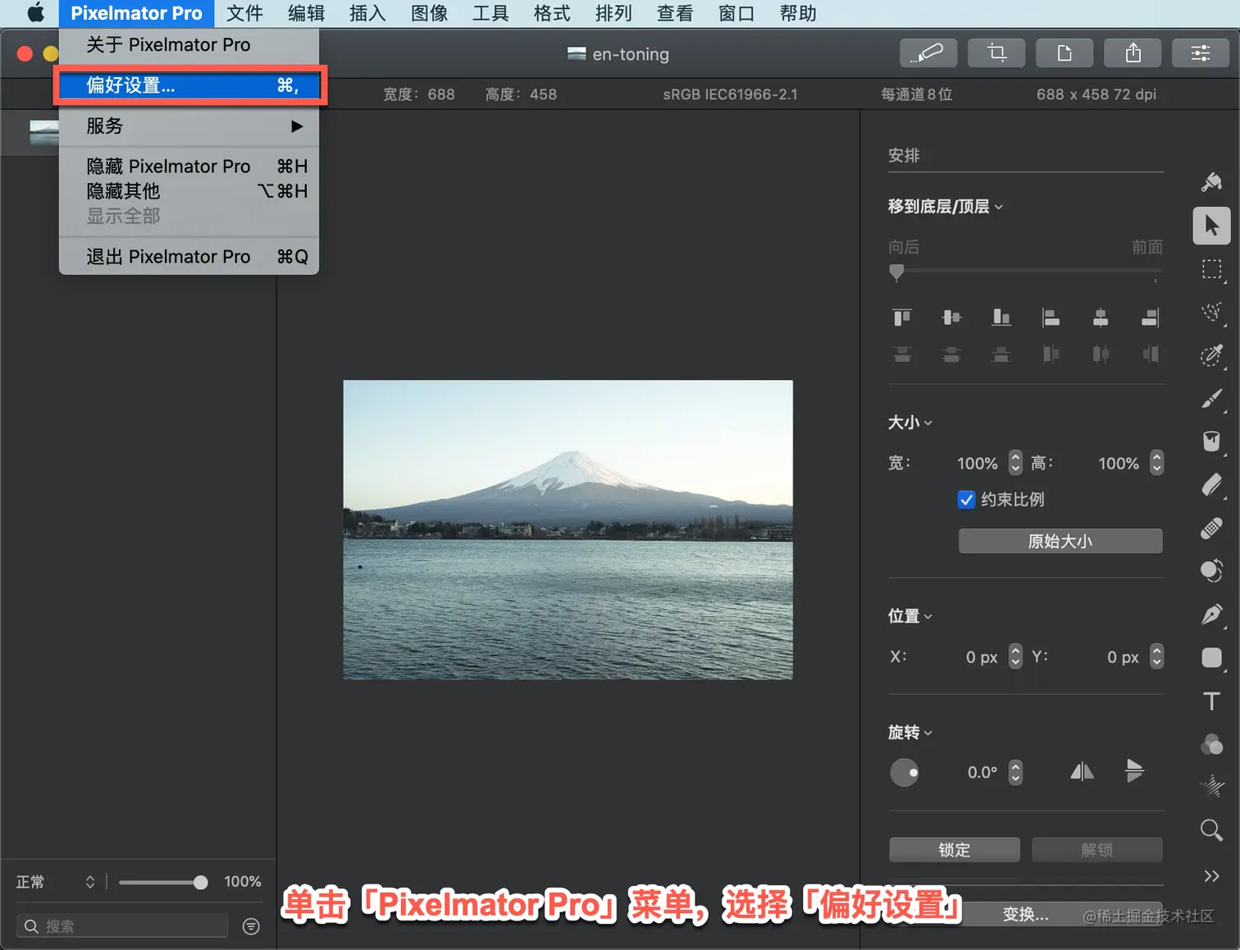
Task: Open the 正常 blend mode dropdown
Action: click(56, 882)
